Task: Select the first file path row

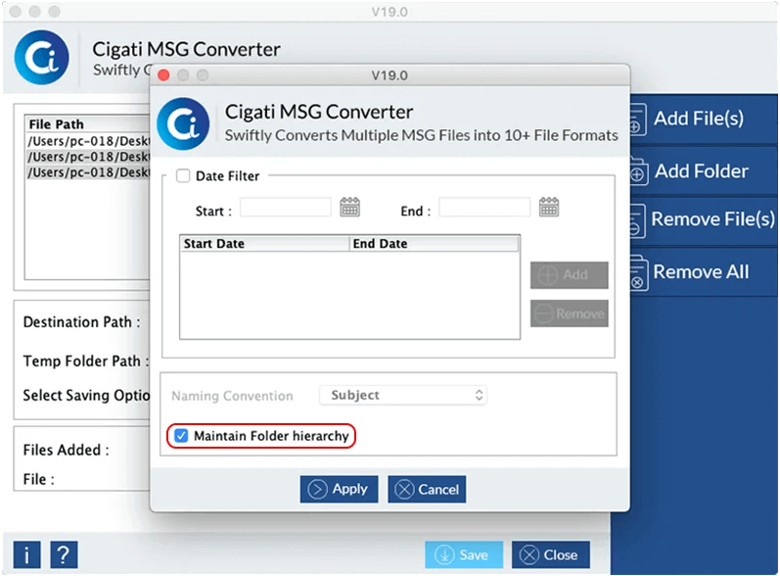Action: coord(88,141)
